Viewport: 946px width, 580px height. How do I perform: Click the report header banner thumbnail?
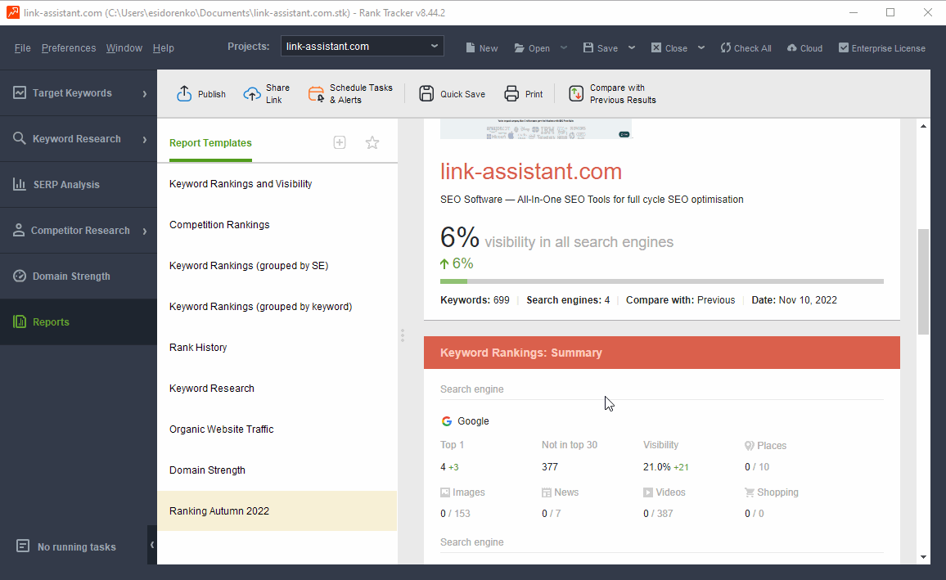(536, 129)
